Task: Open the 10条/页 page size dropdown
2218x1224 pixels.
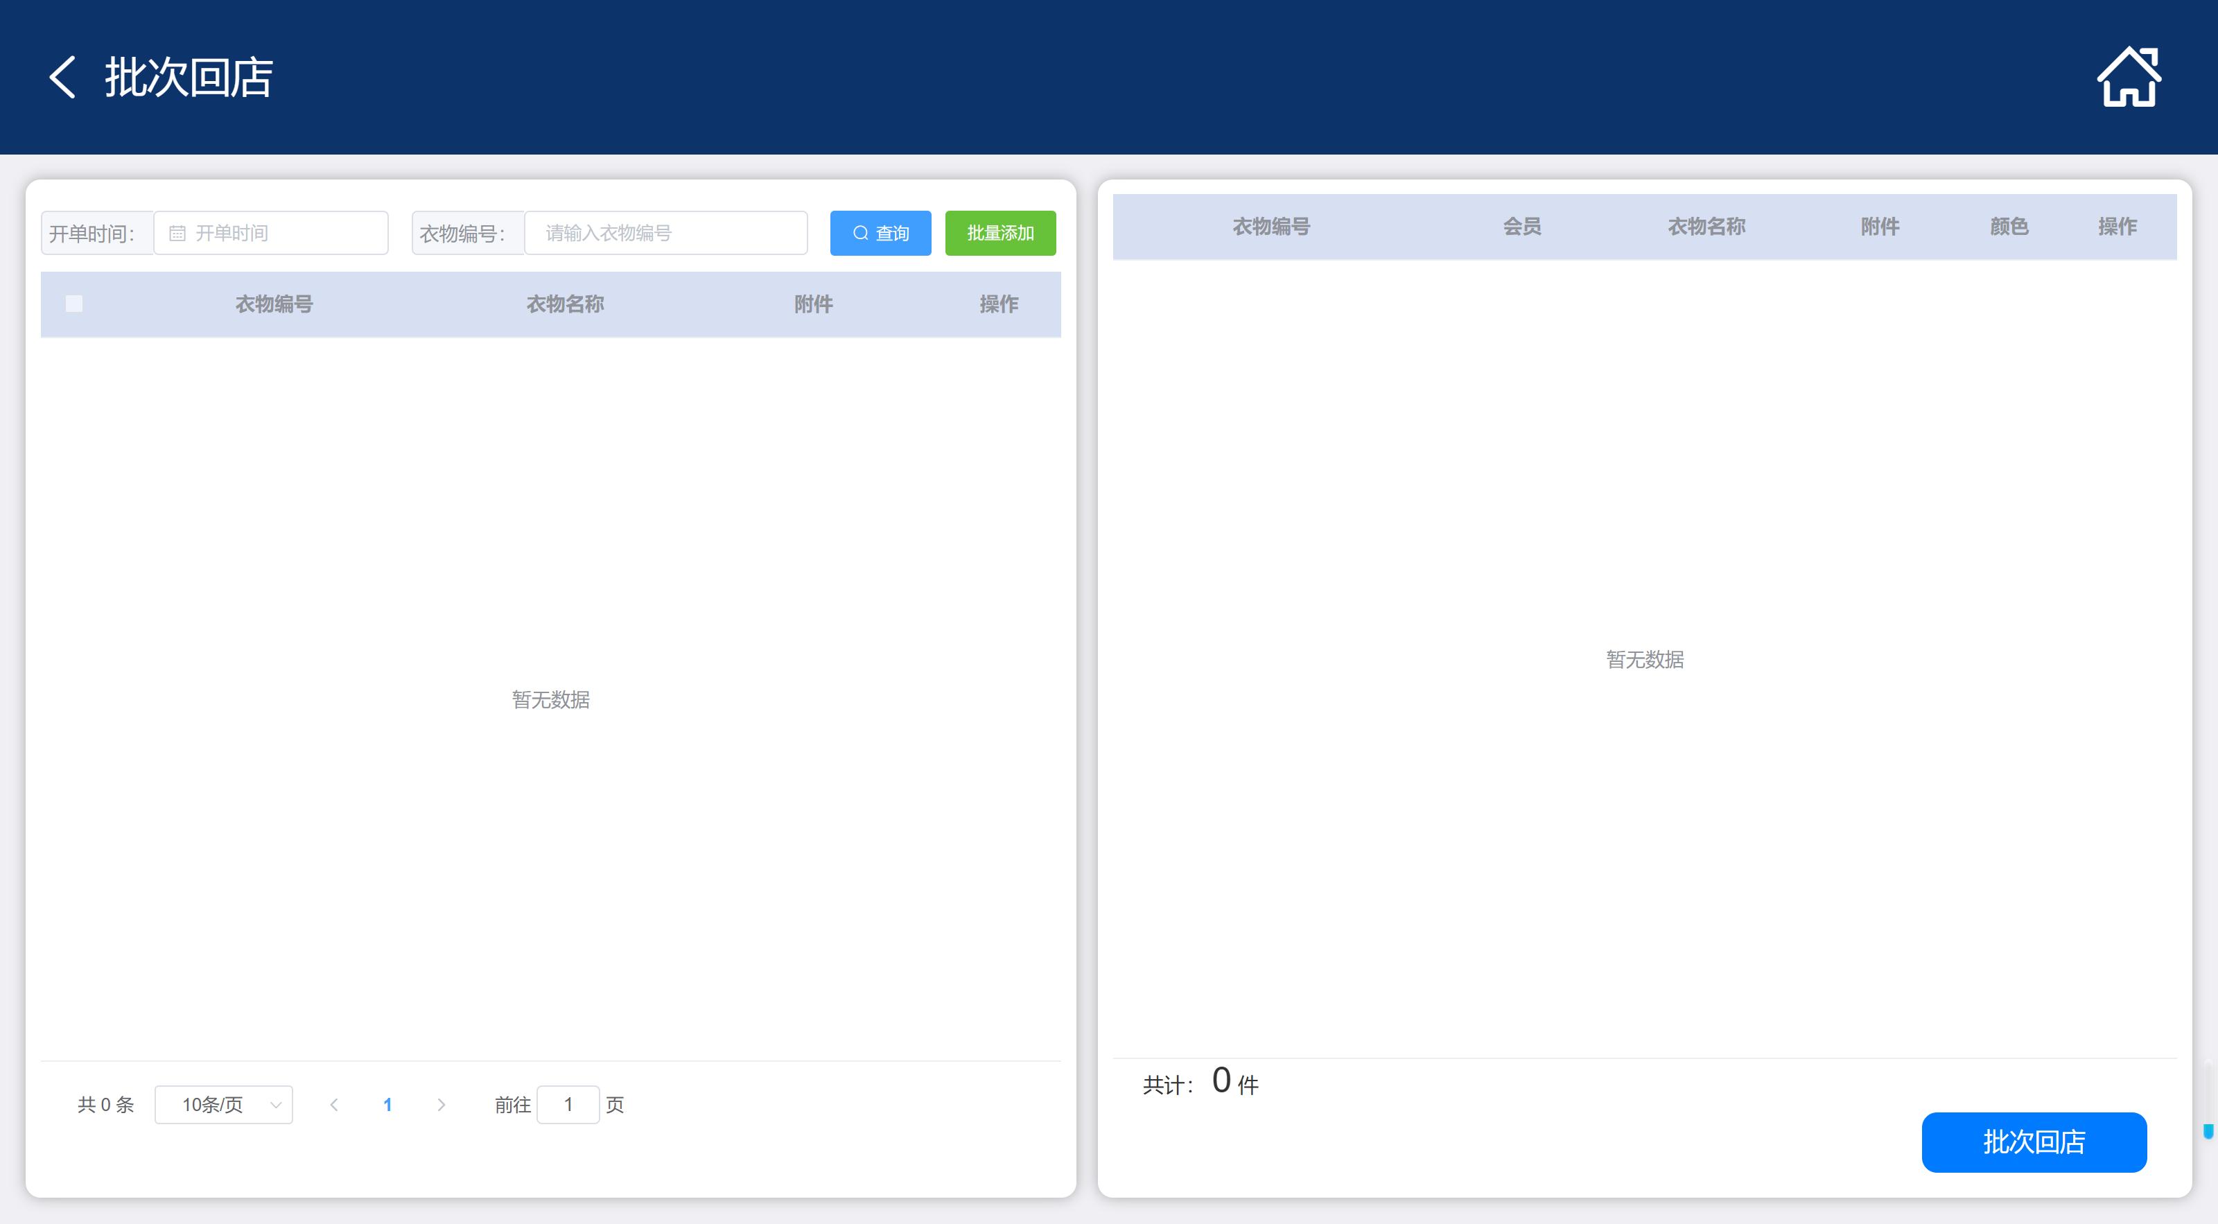Action: tap(224, 1104)
